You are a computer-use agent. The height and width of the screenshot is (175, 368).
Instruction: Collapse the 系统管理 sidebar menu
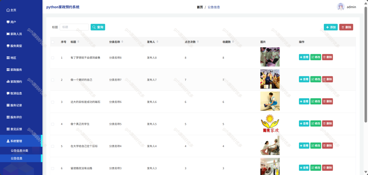tap(21, 141)
